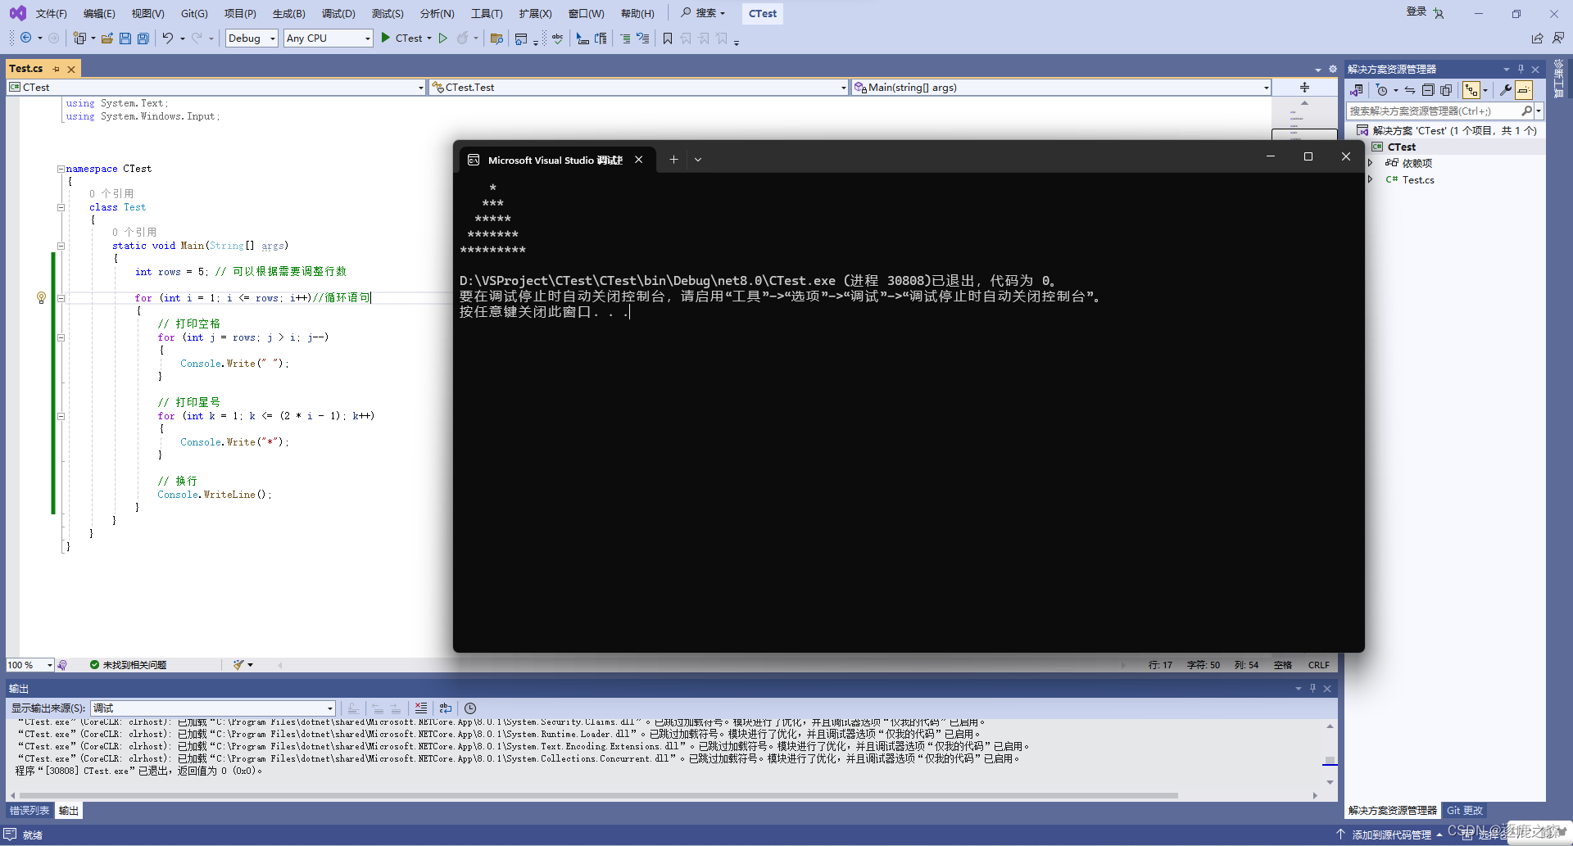The width and height of the screenshot is (1573, 846).
Task: Click the Undo arrow icon
Action: pos(168,38)
